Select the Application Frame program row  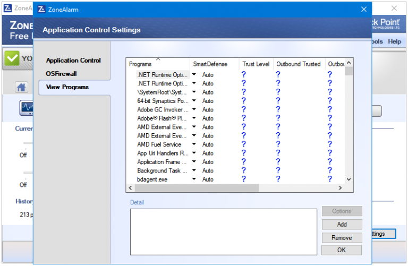point(161,162)
